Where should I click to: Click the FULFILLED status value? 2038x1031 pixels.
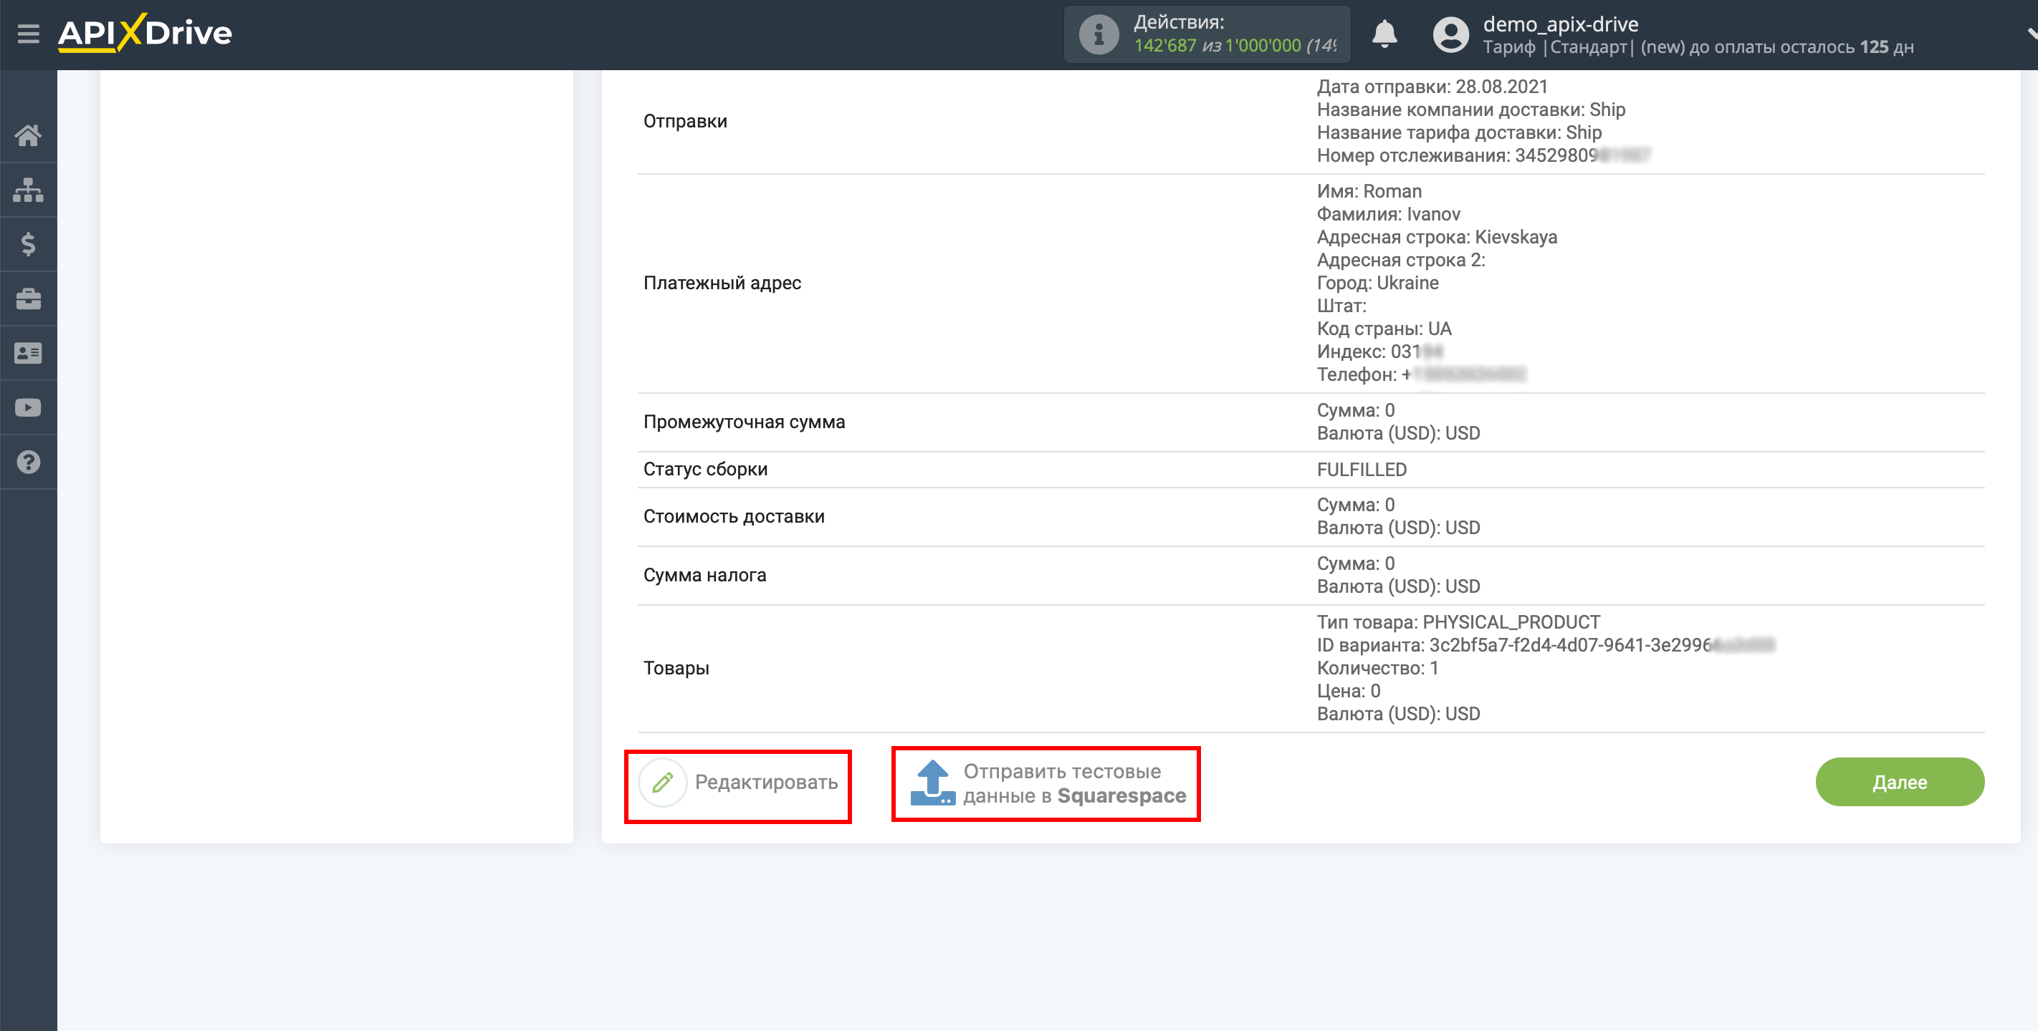(x=1362, y=470)
